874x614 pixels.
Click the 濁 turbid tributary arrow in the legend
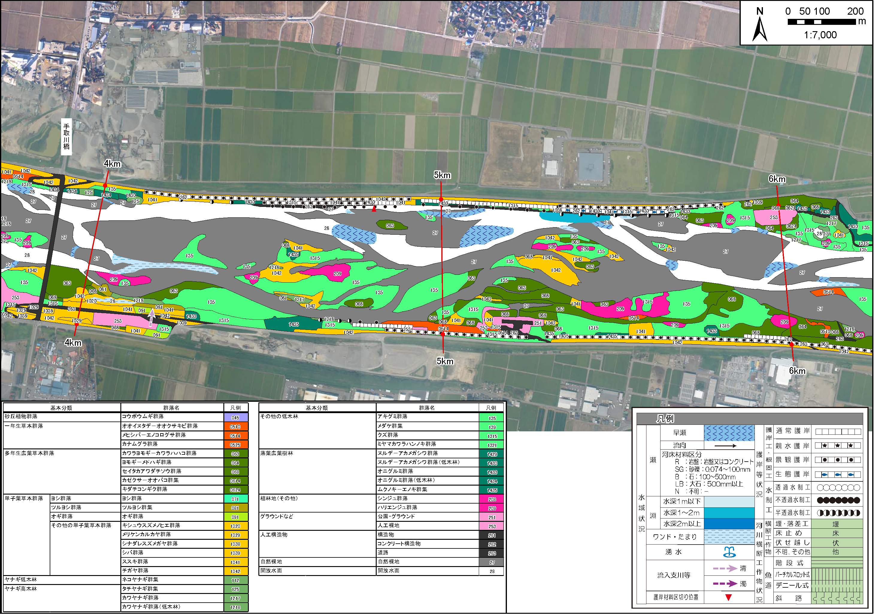(x=725, y=583)
